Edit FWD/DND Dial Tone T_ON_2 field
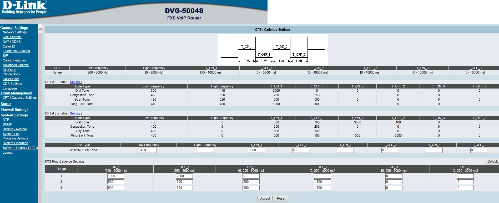499x203 pixels. [x=345, y=150]
